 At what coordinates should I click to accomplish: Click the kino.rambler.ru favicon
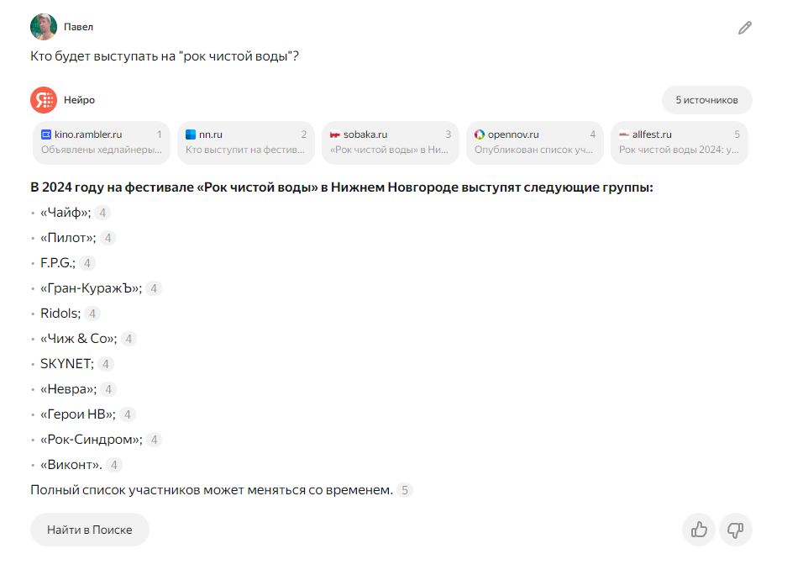pos(46,135)
